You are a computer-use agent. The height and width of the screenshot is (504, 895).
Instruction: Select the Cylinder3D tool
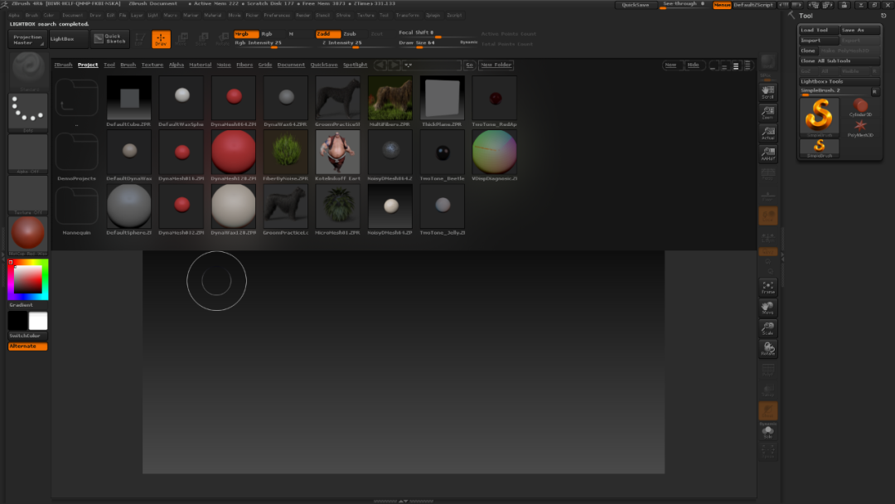click(860, 107)
